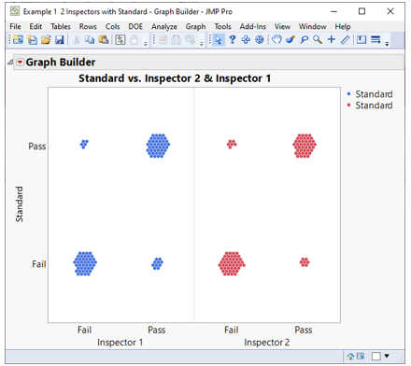This screenshot has height=366, width=411.
Task: Click the Inspector 1 axis label
Action: [x=120, y=343]
